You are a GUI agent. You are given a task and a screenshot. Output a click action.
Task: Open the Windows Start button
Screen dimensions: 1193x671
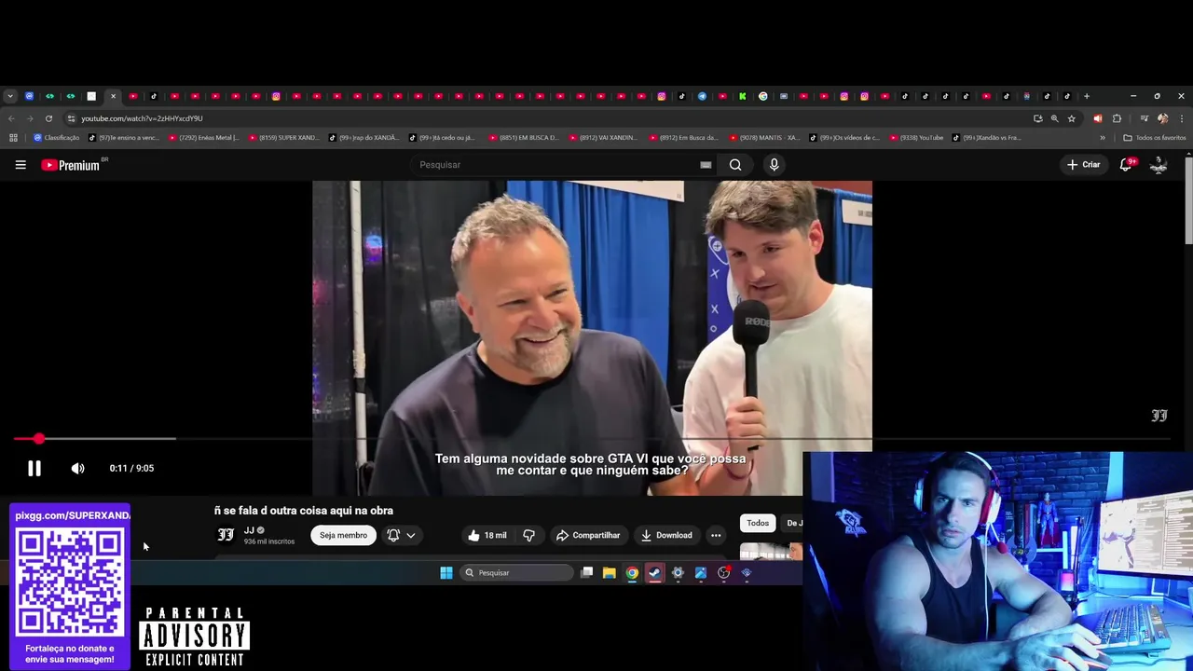pyautogui.click(x=446, y=572)
